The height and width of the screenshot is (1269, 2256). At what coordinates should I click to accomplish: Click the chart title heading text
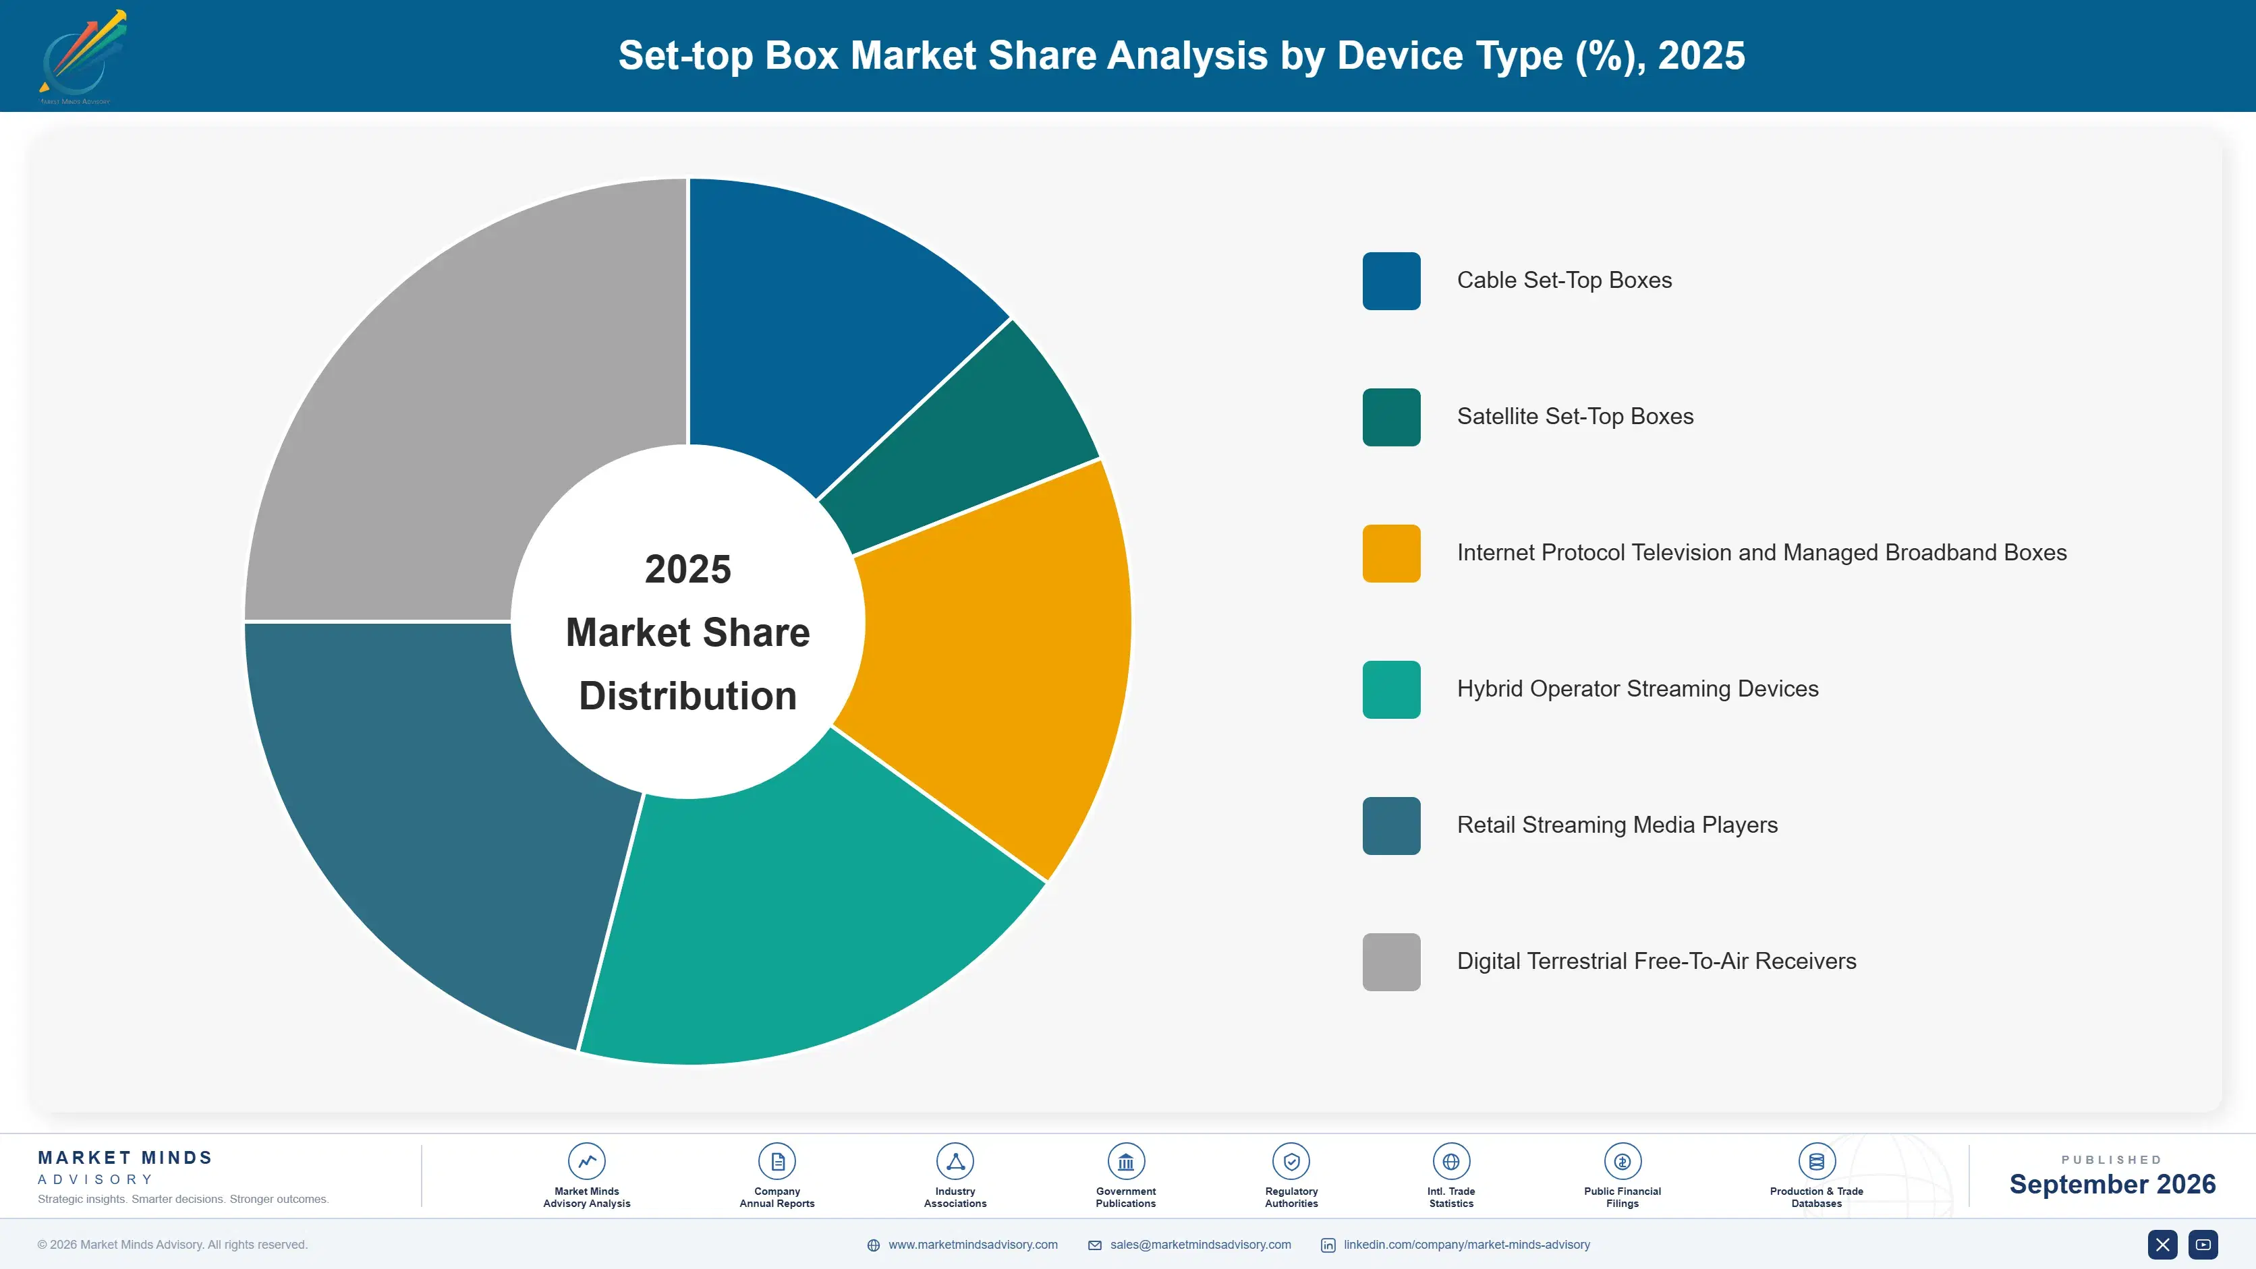click(x=1181, y=55)
